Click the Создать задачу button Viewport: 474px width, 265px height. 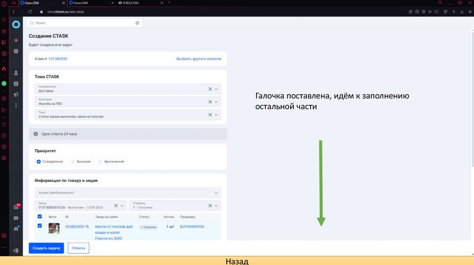point(46,248)
